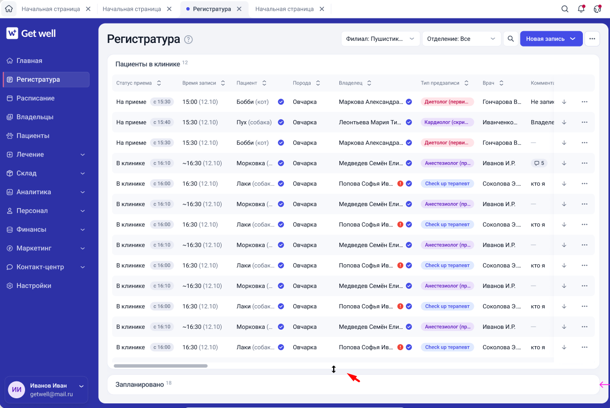Click the horizontal scrollbar under the table

[x=160, y=366]
